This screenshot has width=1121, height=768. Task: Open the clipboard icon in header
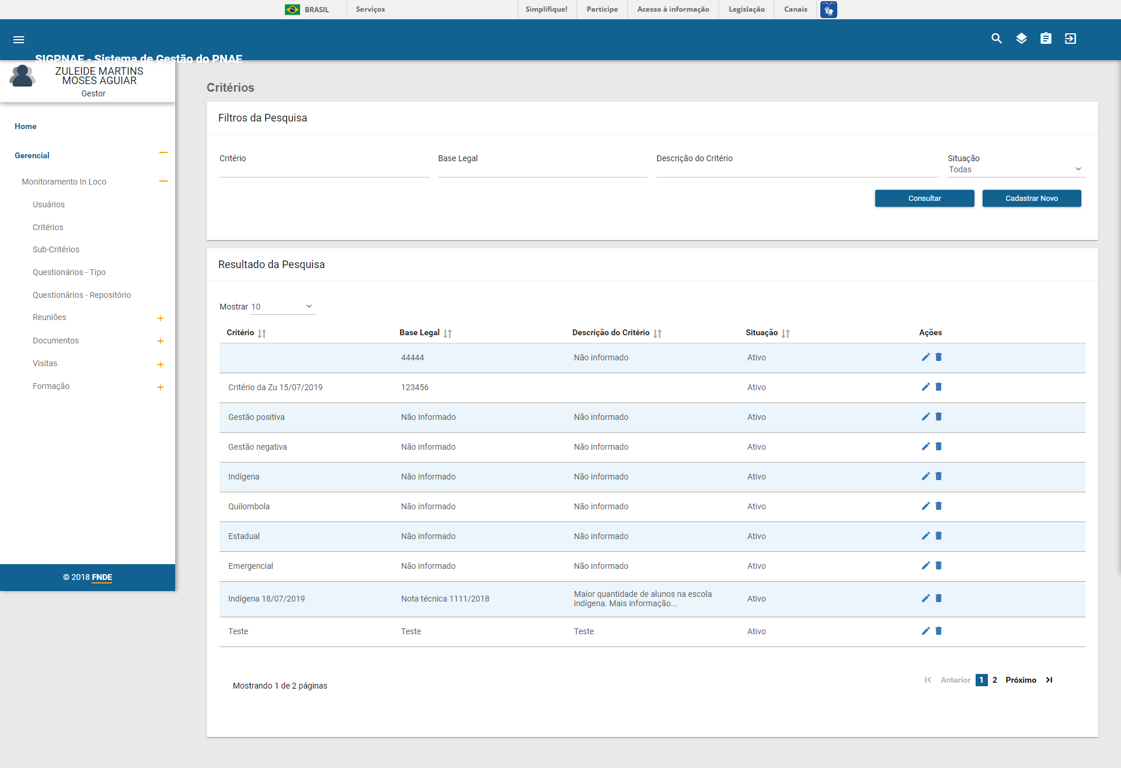(1046, 39)
